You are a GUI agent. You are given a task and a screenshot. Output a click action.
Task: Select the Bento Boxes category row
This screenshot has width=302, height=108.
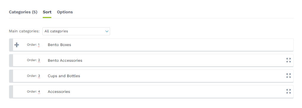point(151,45)
